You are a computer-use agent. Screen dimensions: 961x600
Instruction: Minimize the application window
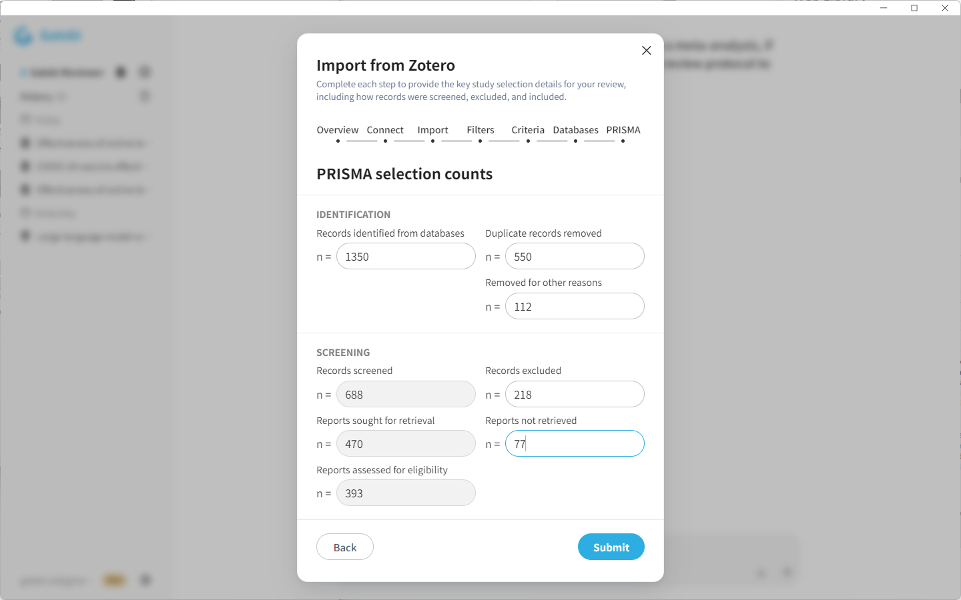point(884,8)
